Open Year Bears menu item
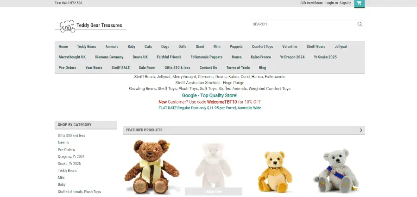The image size is (417, 197). 94,68
